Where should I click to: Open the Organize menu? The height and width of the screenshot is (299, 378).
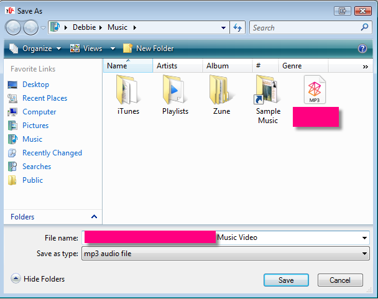(36, 48)
